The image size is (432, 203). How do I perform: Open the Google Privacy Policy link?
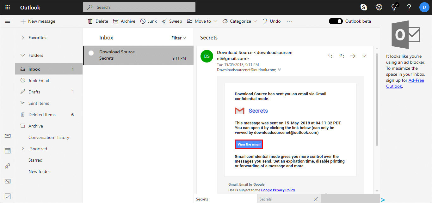[278, 190]
